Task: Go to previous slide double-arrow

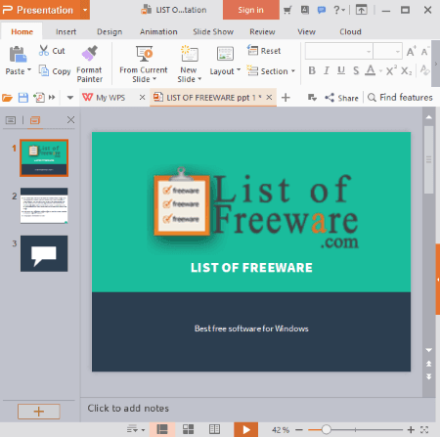Action: (x=429, y=364)
